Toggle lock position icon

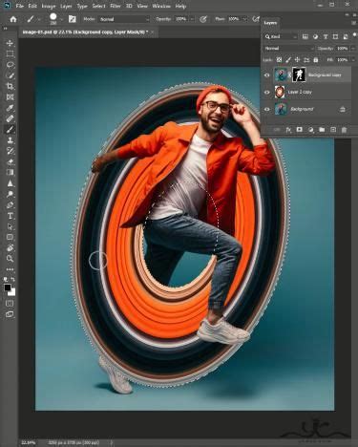click(x=298, y=60)
